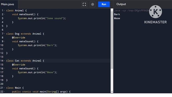The width and height of the screenshot is (172, 97).
Task: Click 'Animal' class name on line 1
Action: click(x=19, y=11)
